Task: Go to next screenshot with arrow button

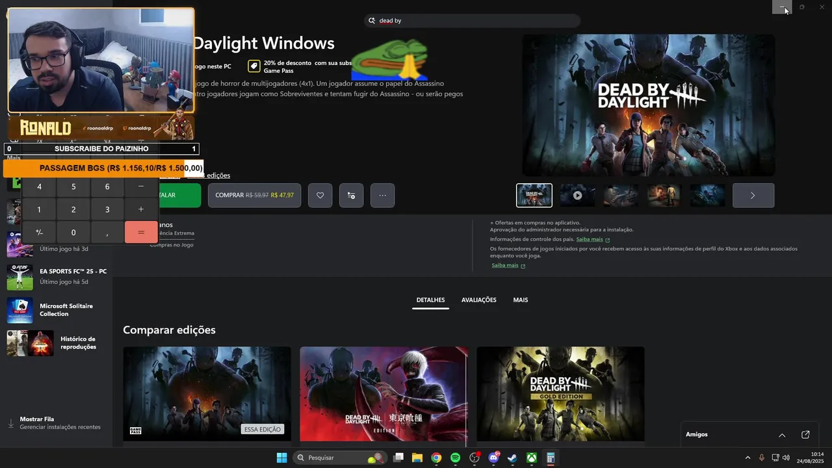Action: (753, 195)
